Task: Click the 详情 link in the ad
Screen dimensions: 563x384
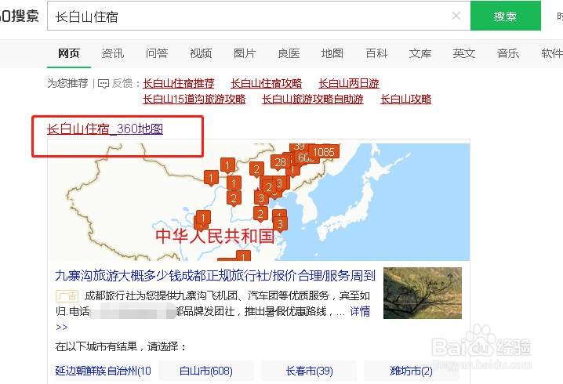Action: pyautogui.click(x=360, y=311)
